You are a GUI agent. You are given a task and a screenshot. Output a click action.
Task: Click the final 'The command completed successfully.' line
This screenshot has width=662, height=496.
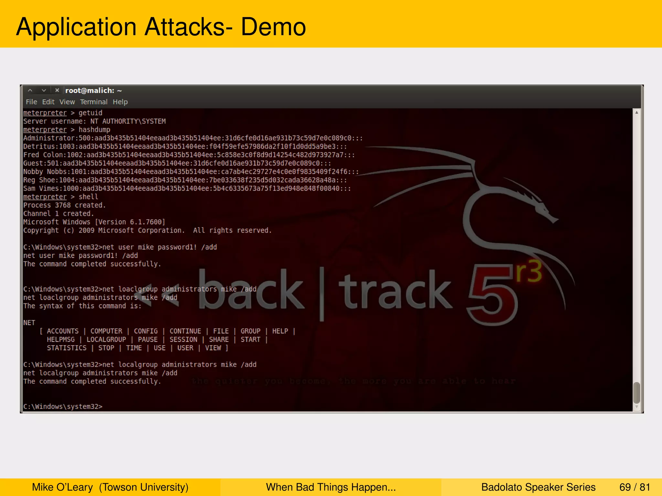[92, 382]
